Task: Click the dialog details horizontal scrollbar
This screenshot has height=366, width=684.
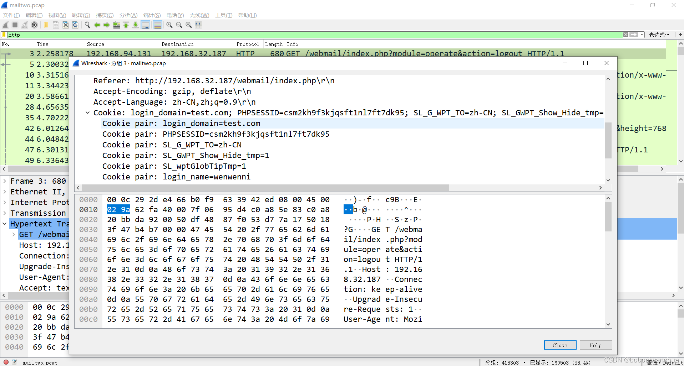Action: 265,188
